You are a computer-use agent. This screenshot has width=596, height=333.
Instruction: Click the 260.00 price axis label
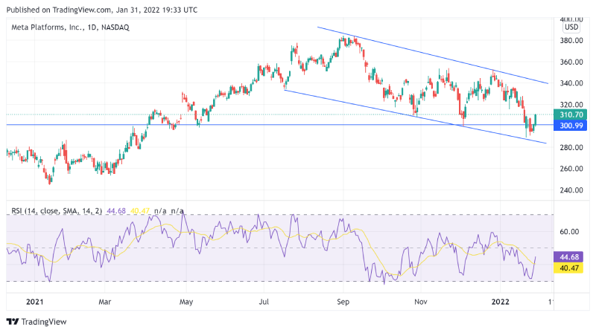pos(571,169)
